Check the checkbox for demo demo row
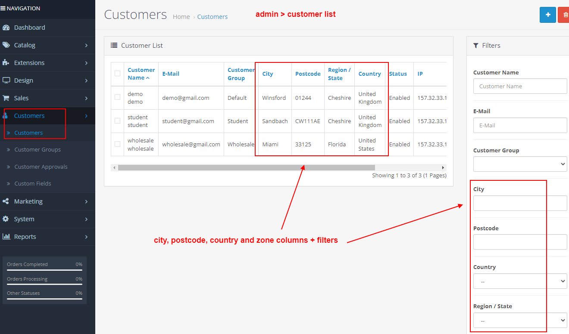This screenshot has height=334, width=569. coord(117,98)
